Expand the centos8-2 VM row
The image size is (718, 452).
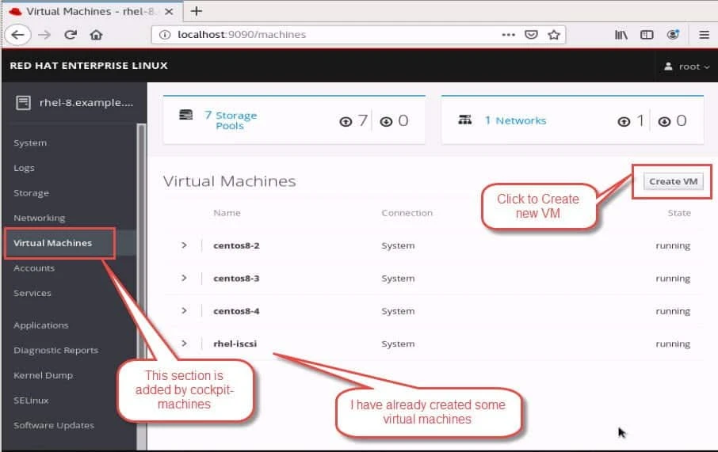coord(184,245)
